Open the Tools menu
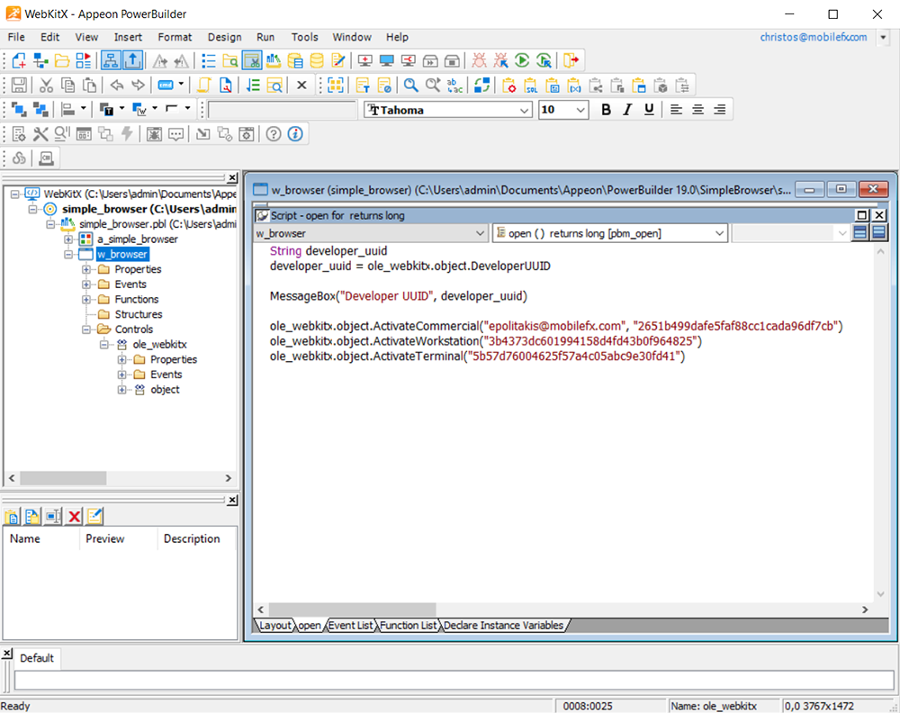Viewport: 900px width, 713px height. click(304, 37)
